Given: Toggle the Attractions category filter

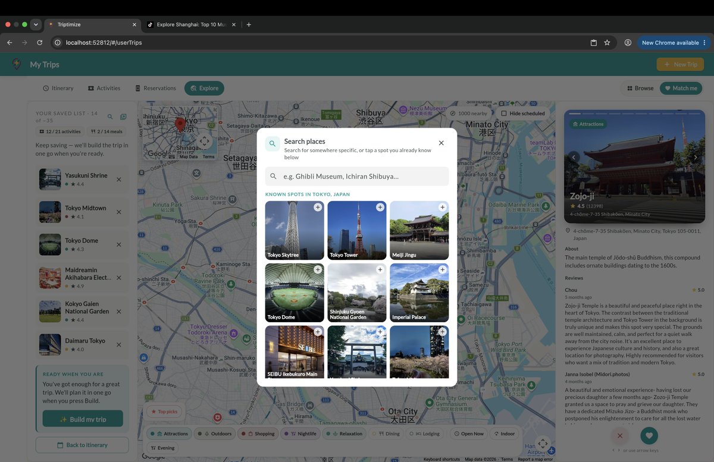Looking at the screenshot, I should [169, 433].
